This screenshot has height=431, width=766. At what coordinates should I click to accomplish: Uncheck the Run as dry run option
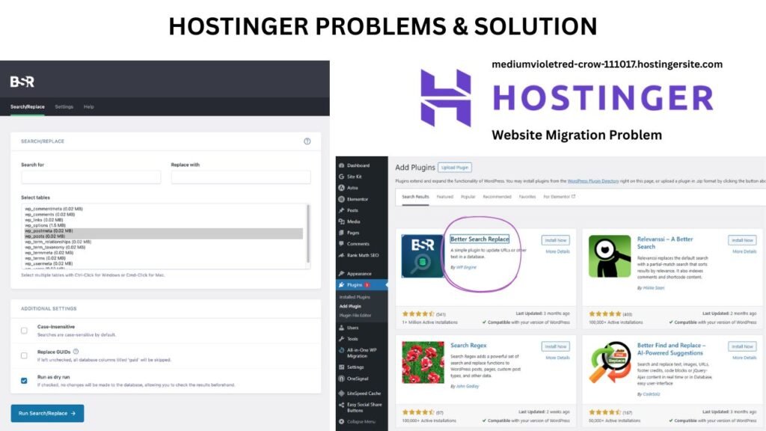point(24,380)
